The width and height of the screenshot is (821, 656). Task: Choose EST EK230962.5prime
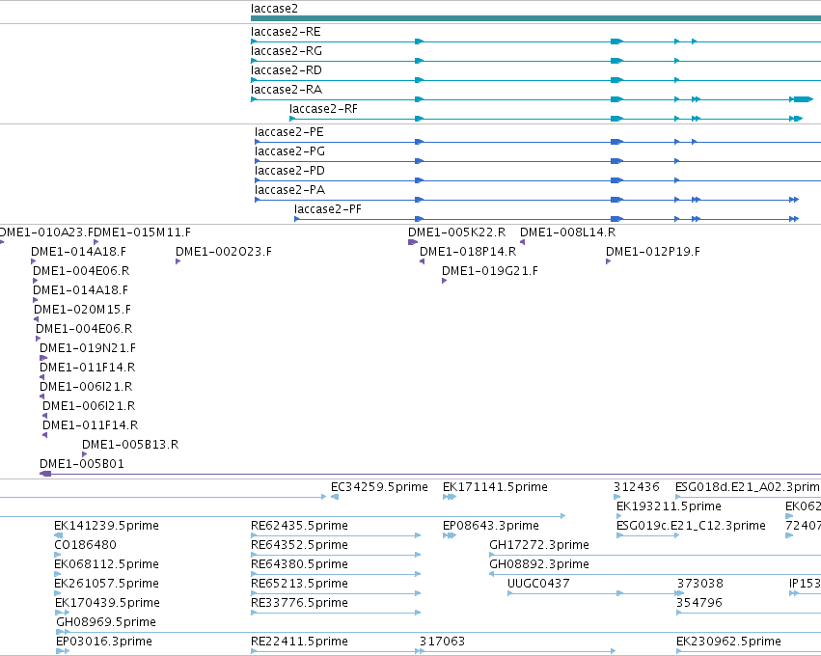pyautogui.click(x=728, y=642)
